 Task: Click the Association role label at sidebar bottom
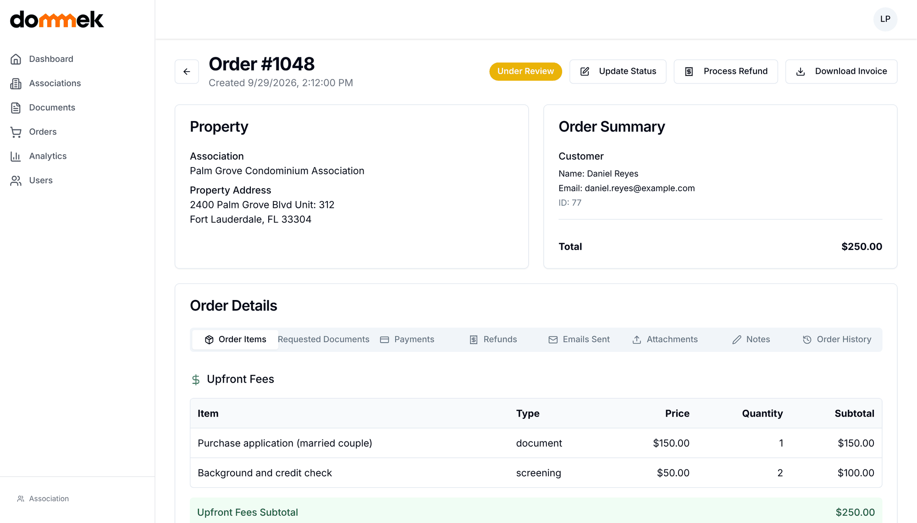pyautogui.click(x=49, y=499)
